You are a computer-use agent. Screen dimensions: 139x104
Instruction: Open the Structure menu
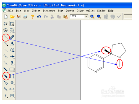49,11
